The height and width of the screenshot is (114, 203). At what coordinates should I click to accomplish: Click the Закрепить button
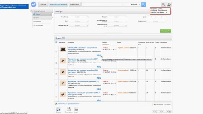point(158,104)
